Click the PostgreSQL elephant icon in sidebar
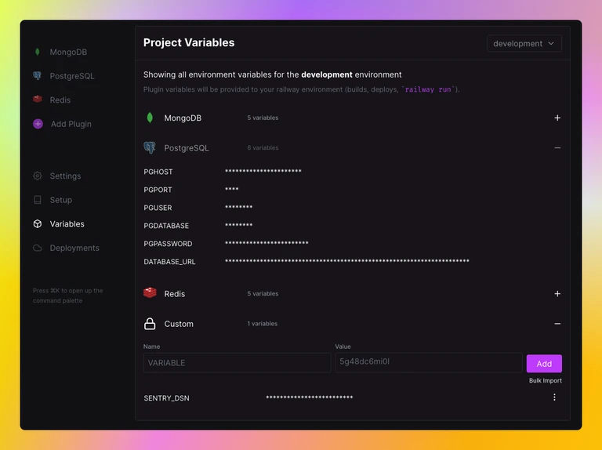602x450 pixels. point(38,75)
